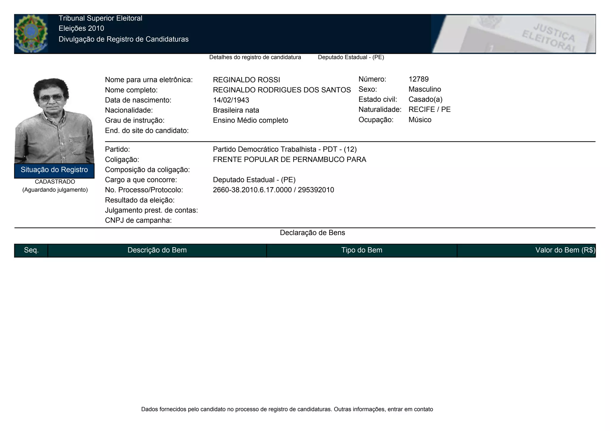Click the Seq. column header
This screenshot has width=610, height=431.
coord(31,250)
